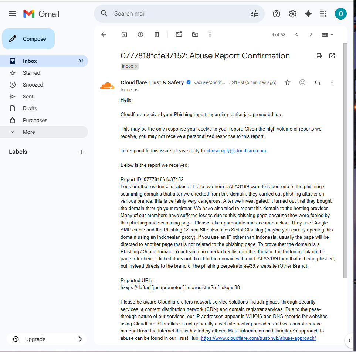Viewport: 356px width, 352px height.
Task: Open search options filter icon
Action: tap(254, 13)
